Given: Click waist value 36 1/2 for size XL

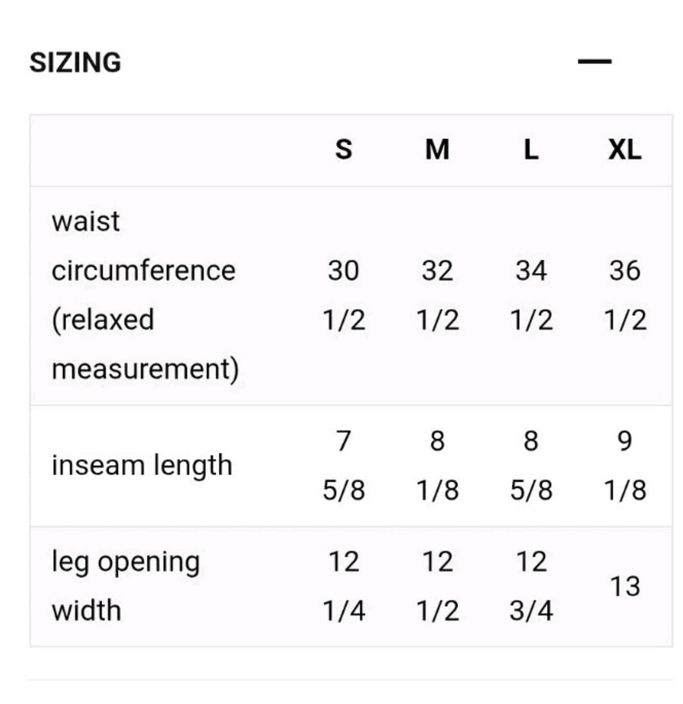Looking at the screenshot, I should click(625, 295).
